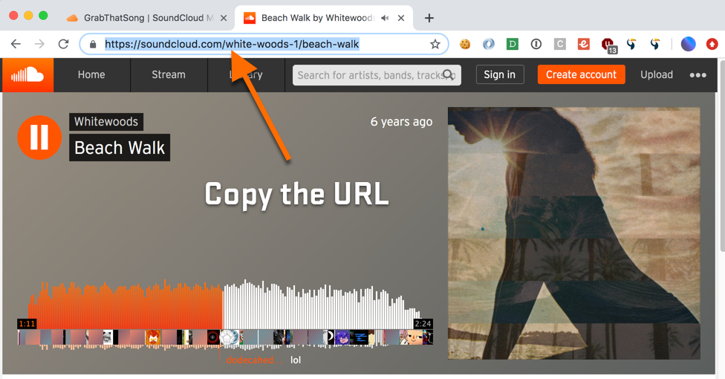Click the browser forward arrow

click(40, 44)
